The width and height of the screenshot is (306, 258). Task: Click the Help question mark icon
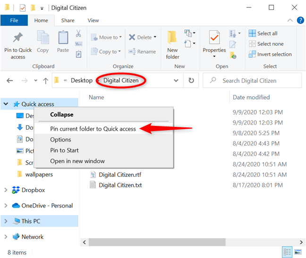(300, 20)
